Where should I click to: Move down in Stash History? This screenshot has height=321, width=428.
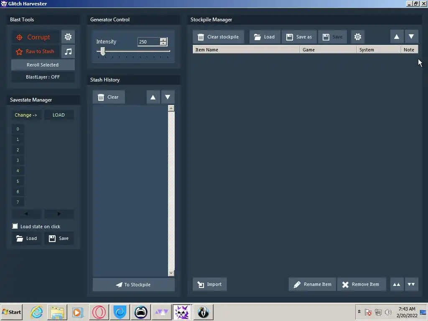tap(168, 97)
